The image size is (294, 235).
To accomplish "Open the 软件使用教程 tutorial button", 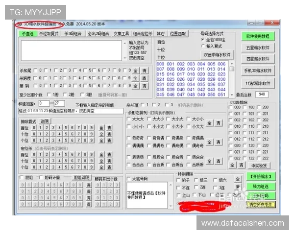I will pos(258,36).
